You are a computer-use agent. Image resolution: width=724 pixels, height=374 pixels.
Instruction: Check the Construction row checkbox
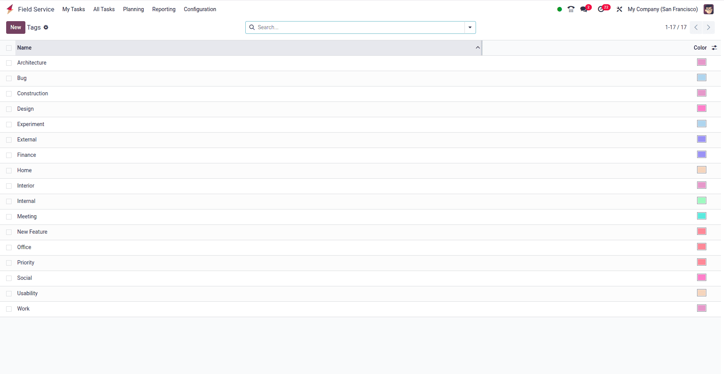coord(9,94)
